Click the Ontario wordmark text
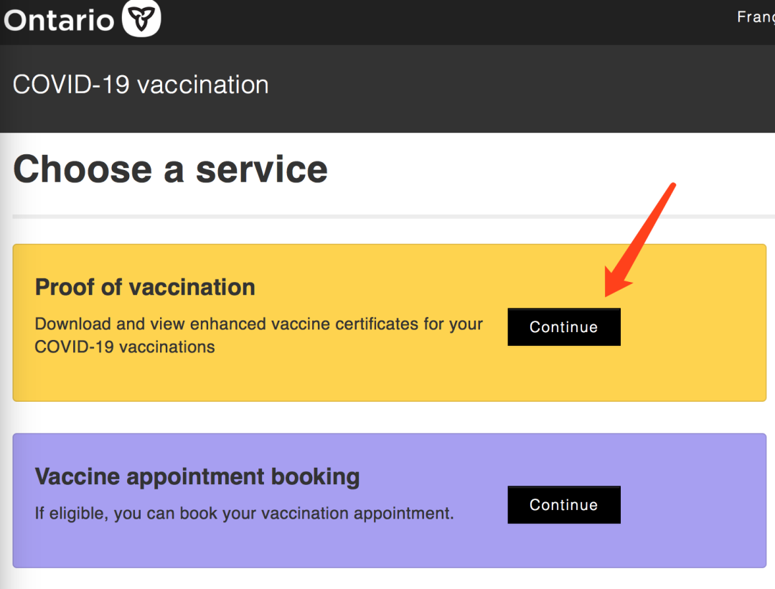The width and height of the screenshot is (775, 589). pos(59,20)
